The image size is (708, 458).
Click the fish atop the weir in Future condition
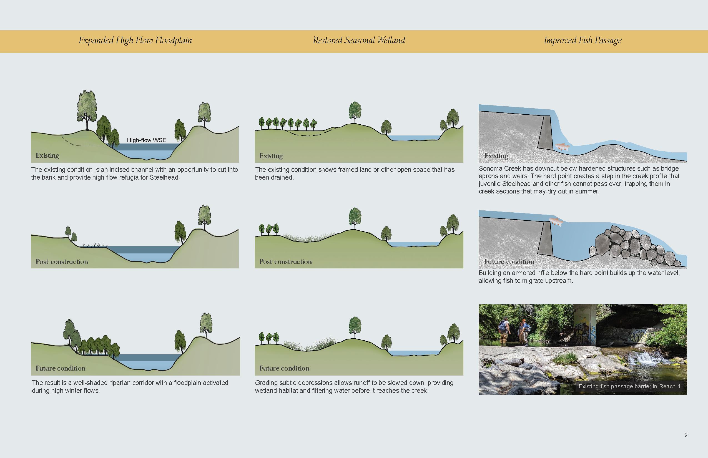click(556, 222)
